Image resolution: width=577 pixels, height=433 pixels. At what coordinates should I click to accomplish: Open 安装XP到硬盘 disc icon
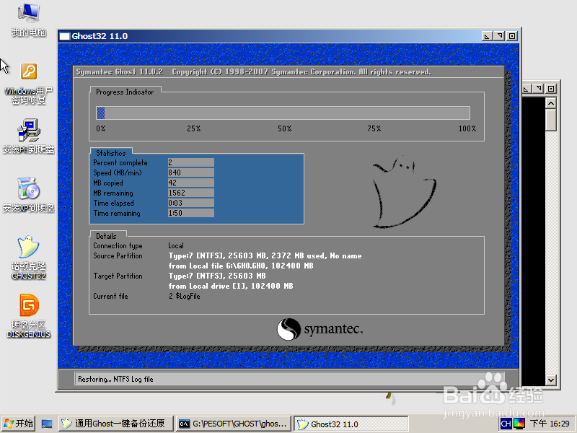pos(28,195)
